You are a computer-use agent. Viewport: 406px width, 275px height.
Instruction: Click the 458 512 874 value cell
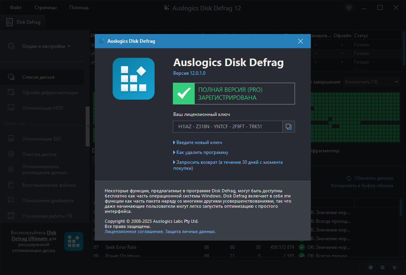pos(282,247)
